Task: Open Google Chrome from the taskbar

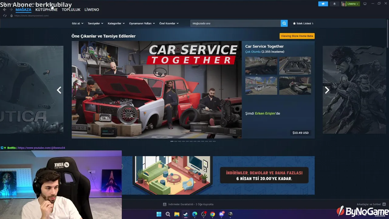Action: coord(212,214)
